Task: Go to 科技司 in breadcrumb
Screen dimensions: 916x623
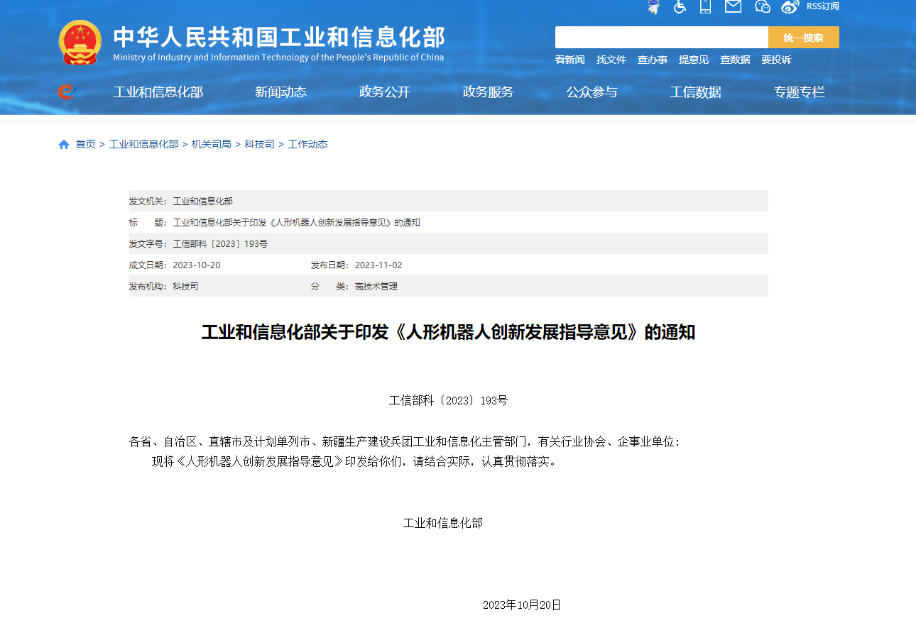Action: tap(259, 144)
